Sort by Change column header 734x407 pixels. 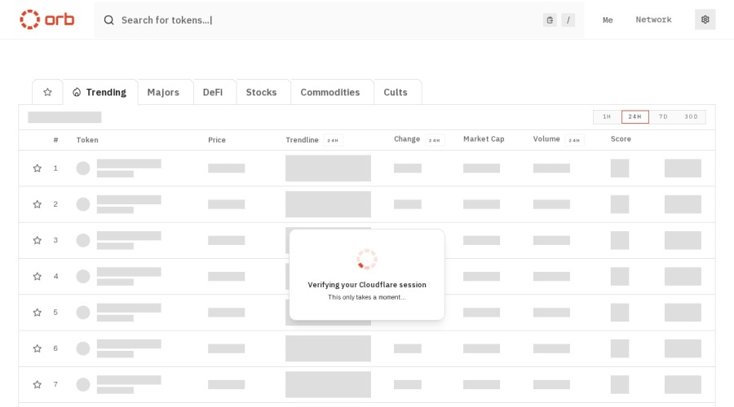407,138
